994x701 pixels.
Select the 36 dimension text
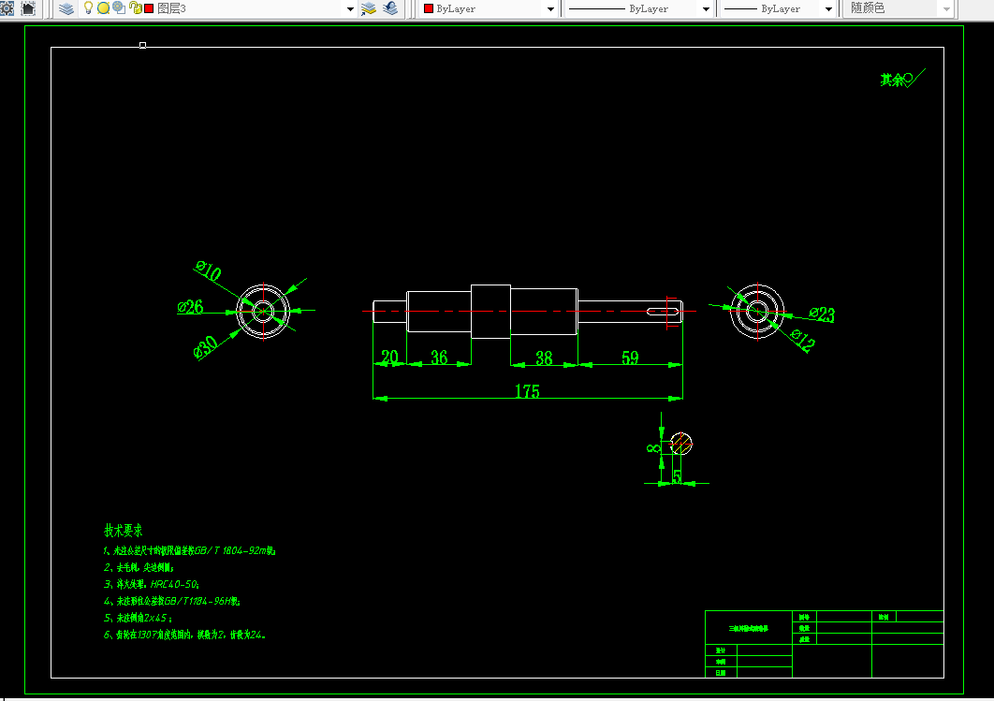click(439, 358)
